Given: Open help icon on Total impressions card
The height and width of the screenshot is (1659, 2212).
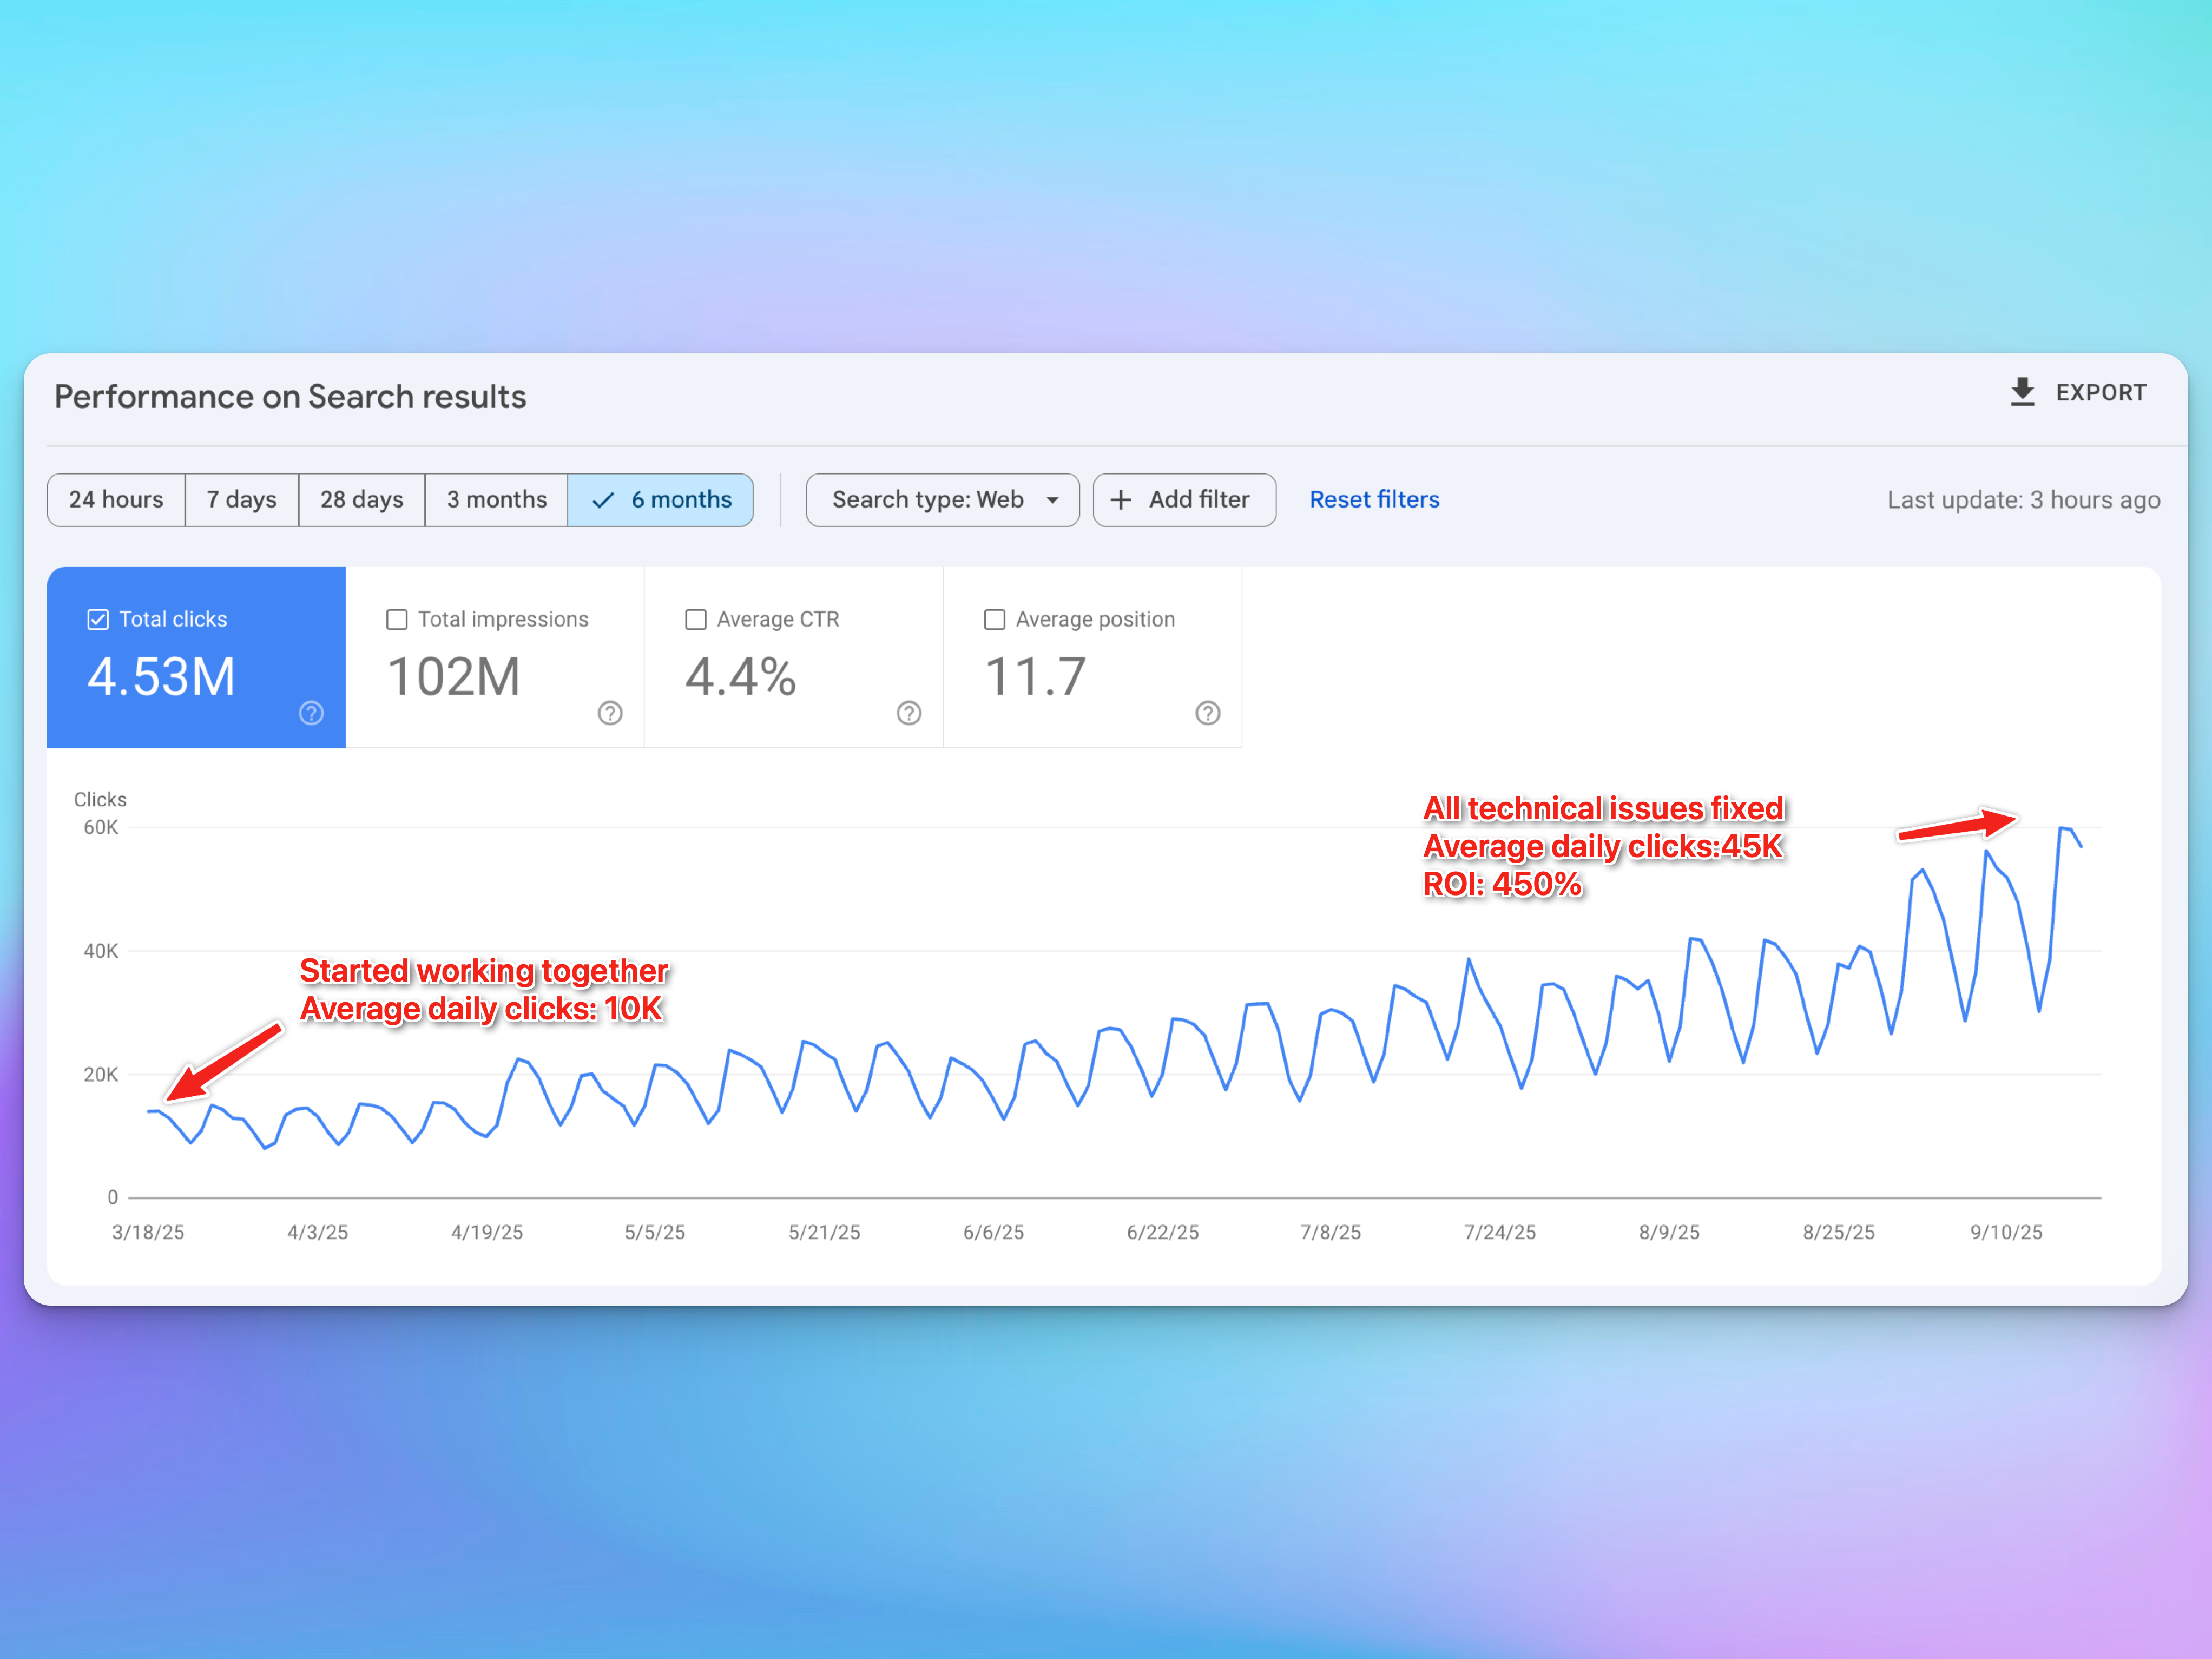Looking at the screenshot, I should pos(610,713).
